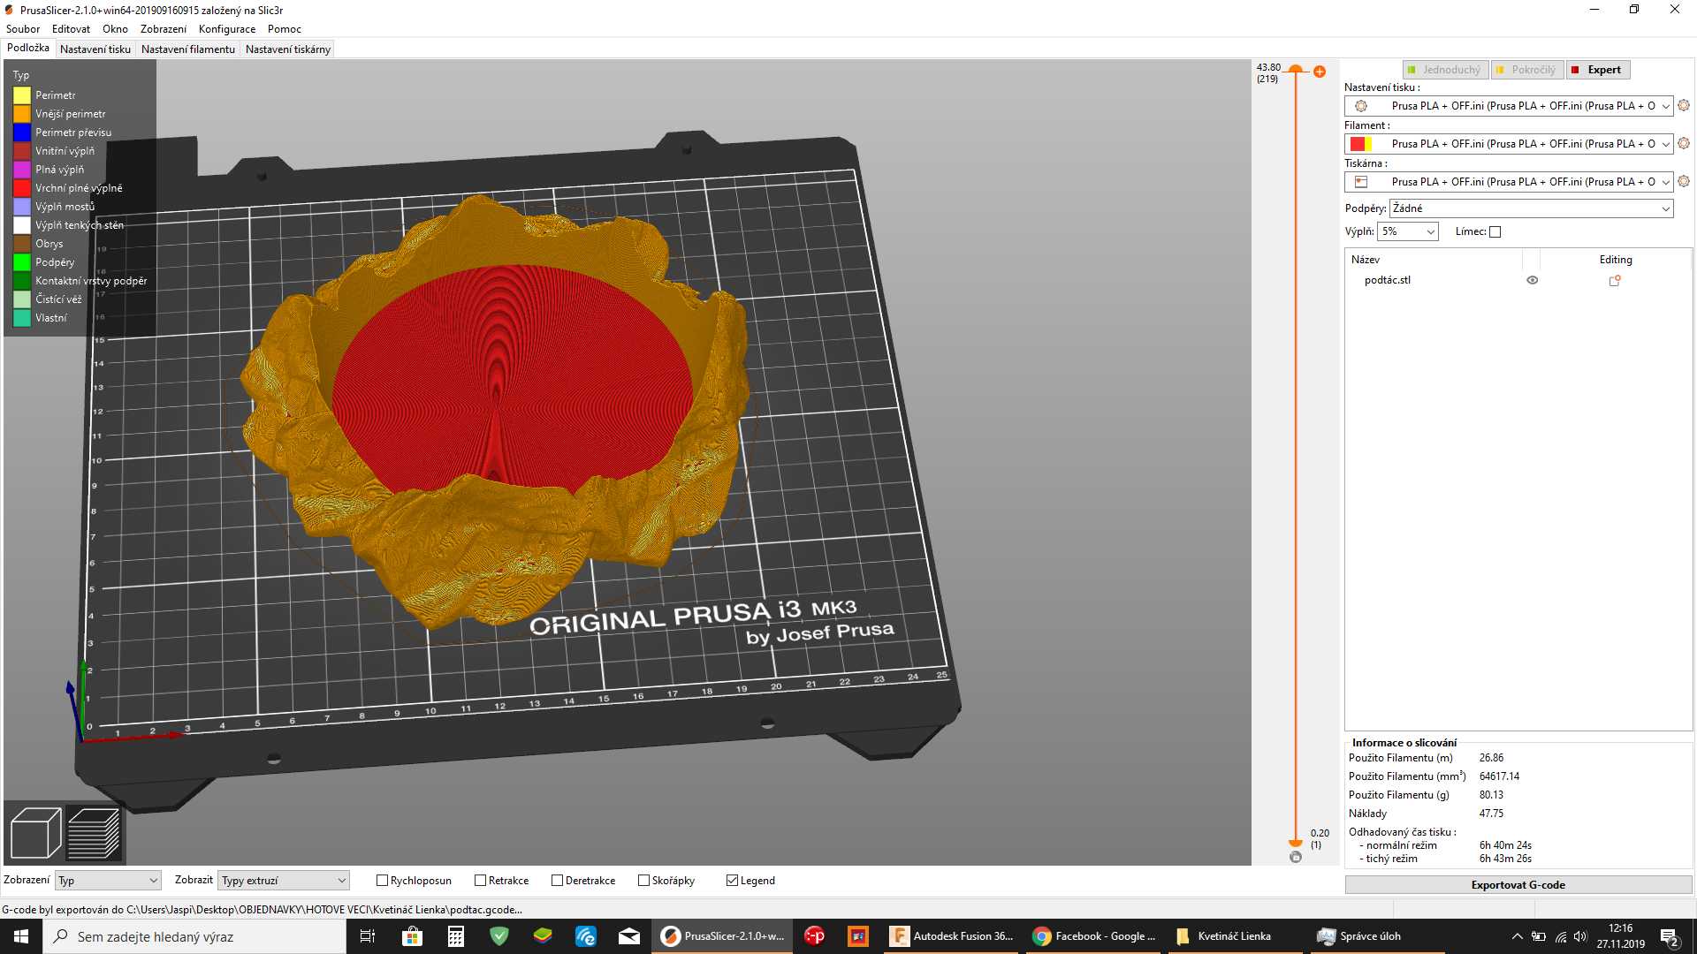Switch to Nastavení tisku tab
Screen dimensions: 1697x954
click(95, 49)
